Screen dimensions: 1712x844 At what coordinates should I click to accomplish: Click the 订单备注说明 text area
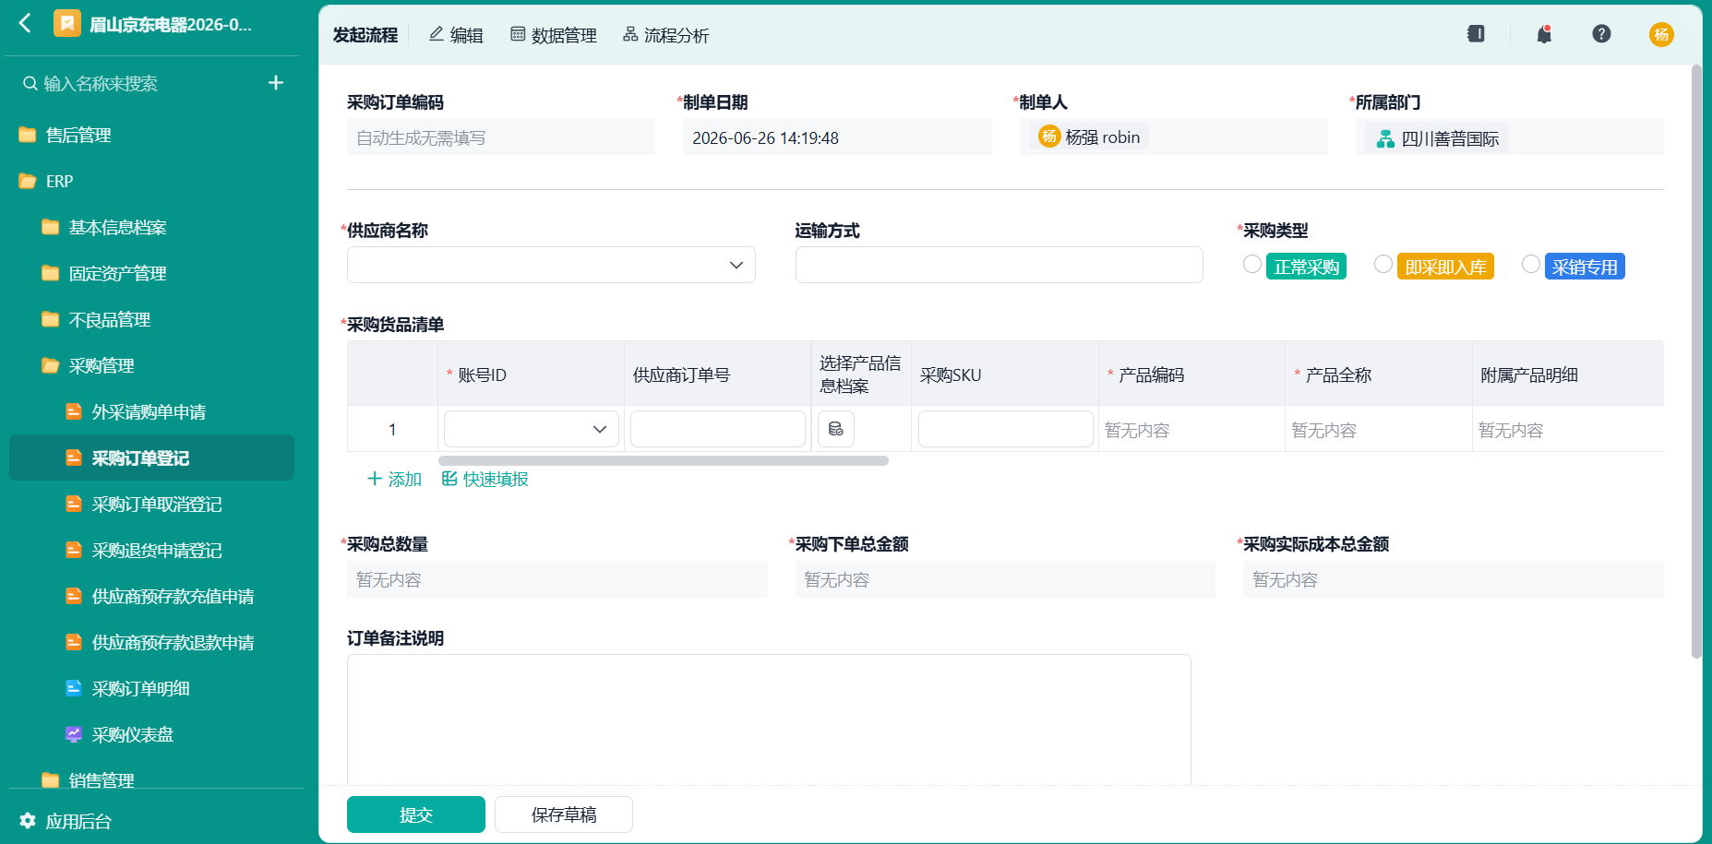[769, 719]
